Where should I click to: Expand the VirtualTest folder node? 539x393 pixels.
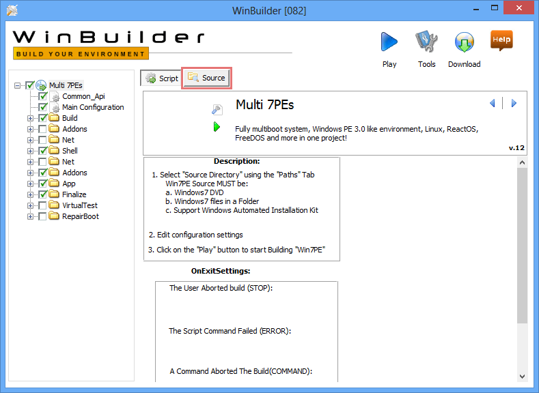click(30, 206)
